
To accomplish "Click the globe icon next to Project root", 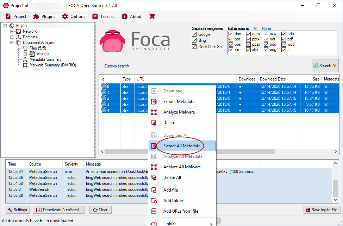I will (x=12, y=26).
